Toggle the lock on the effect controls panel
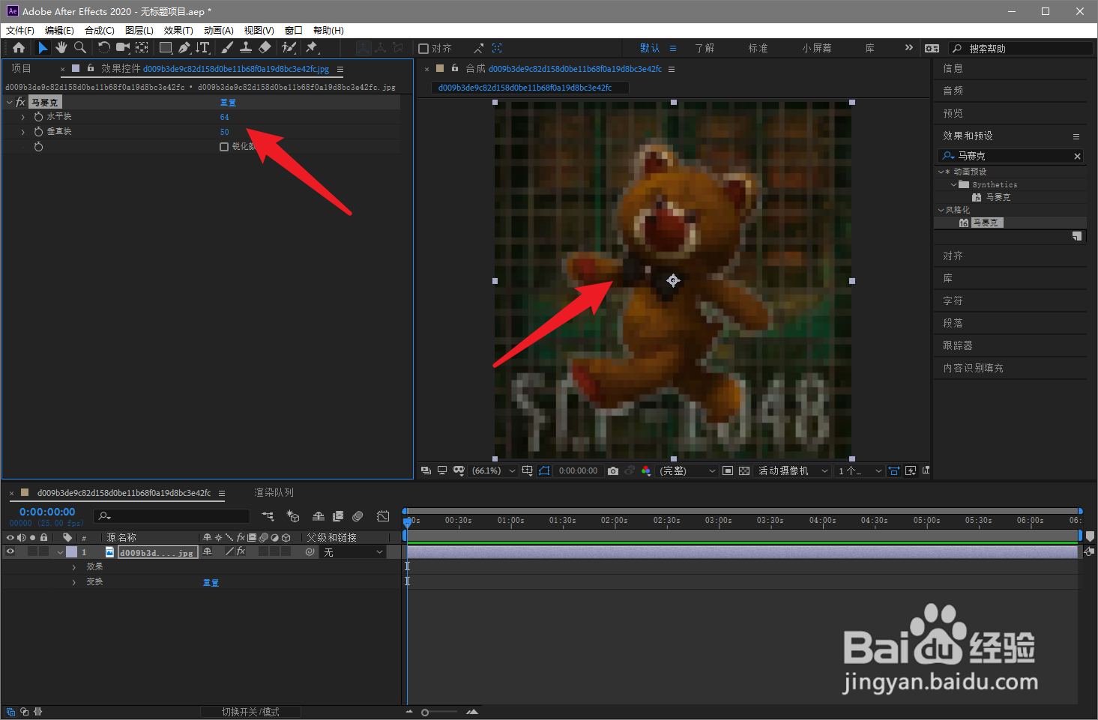This screenshot has width=1098, height=720. click(x=91, y=68)
